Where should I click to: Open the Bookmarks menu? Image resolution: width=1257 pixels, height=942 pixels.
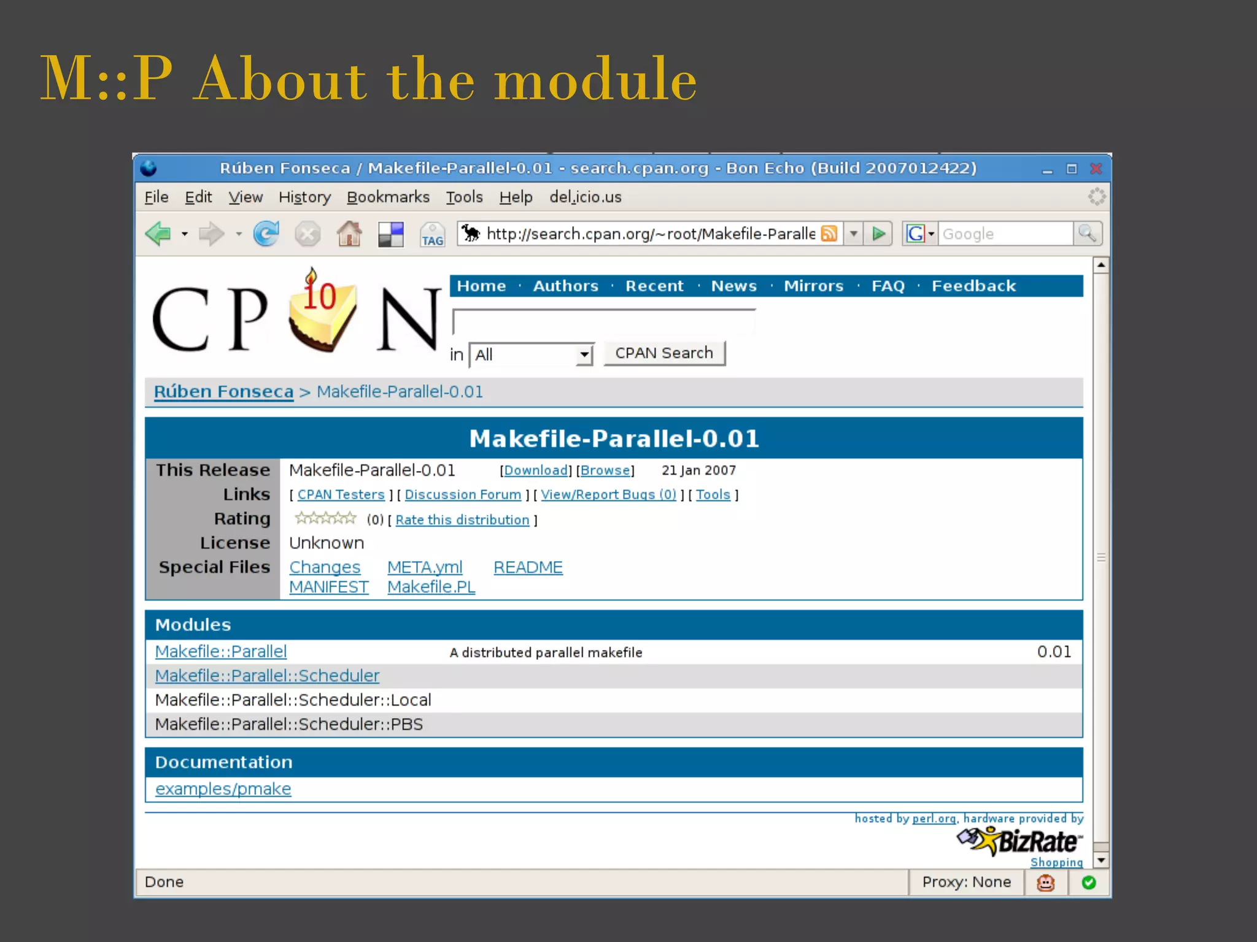[388, 197]
